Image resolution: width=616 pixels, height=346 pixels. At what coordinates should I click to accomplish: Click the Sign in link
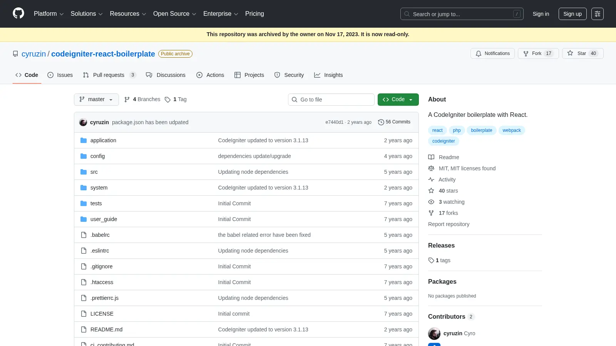click(x=541, y=14)
